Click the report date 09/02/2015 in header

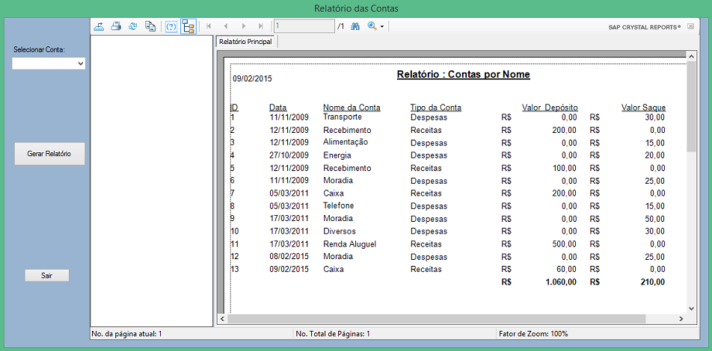[x=253, y=79]
